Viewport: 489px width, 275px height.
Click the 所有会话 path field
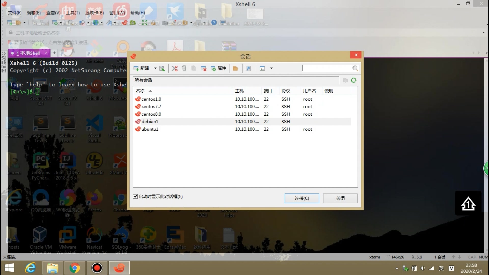point(236,80)
